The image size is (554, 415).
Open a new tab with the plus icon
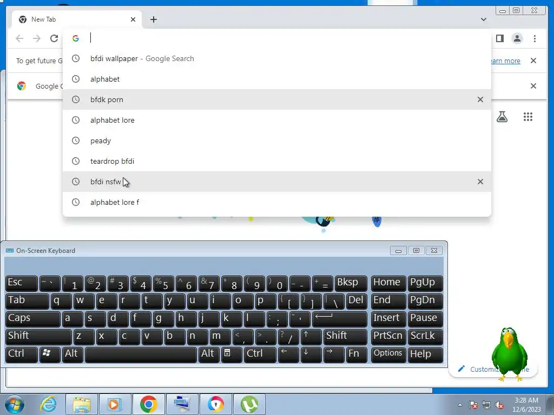[x=153, y=19]
